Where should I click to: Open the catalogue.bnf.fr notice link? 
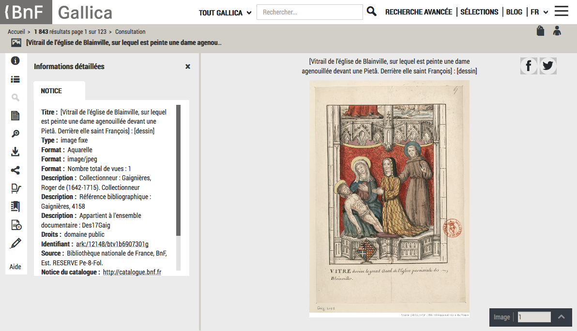(132, 272)
